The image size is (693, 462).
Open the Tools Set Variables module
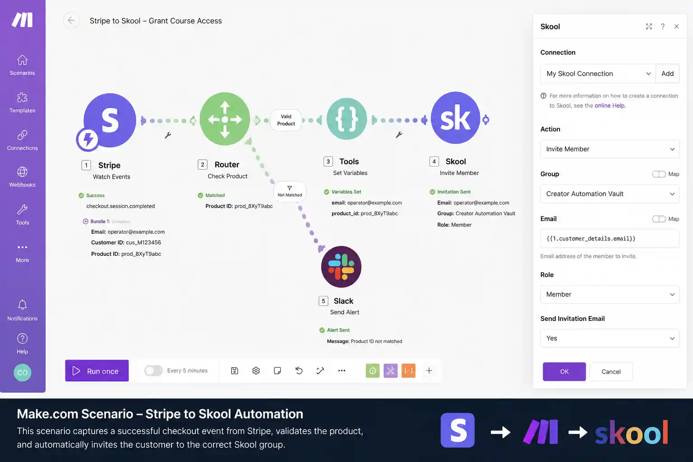pyautogui.click(x=346, y=119)
